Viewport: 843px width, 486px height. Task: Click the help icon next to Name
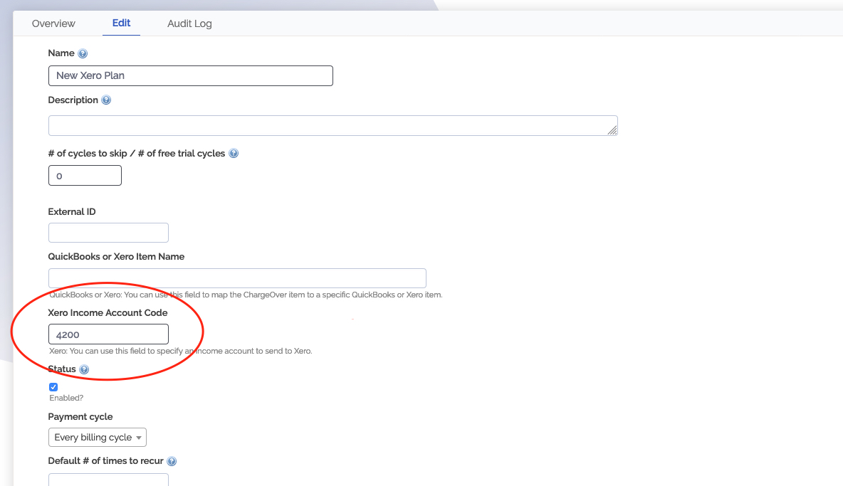pos(83,53)
